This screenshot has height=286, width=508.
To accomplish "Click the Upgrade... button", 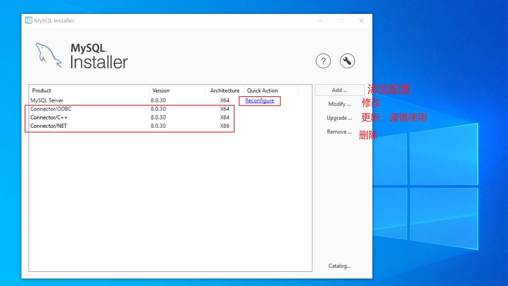I will (339, 118).
